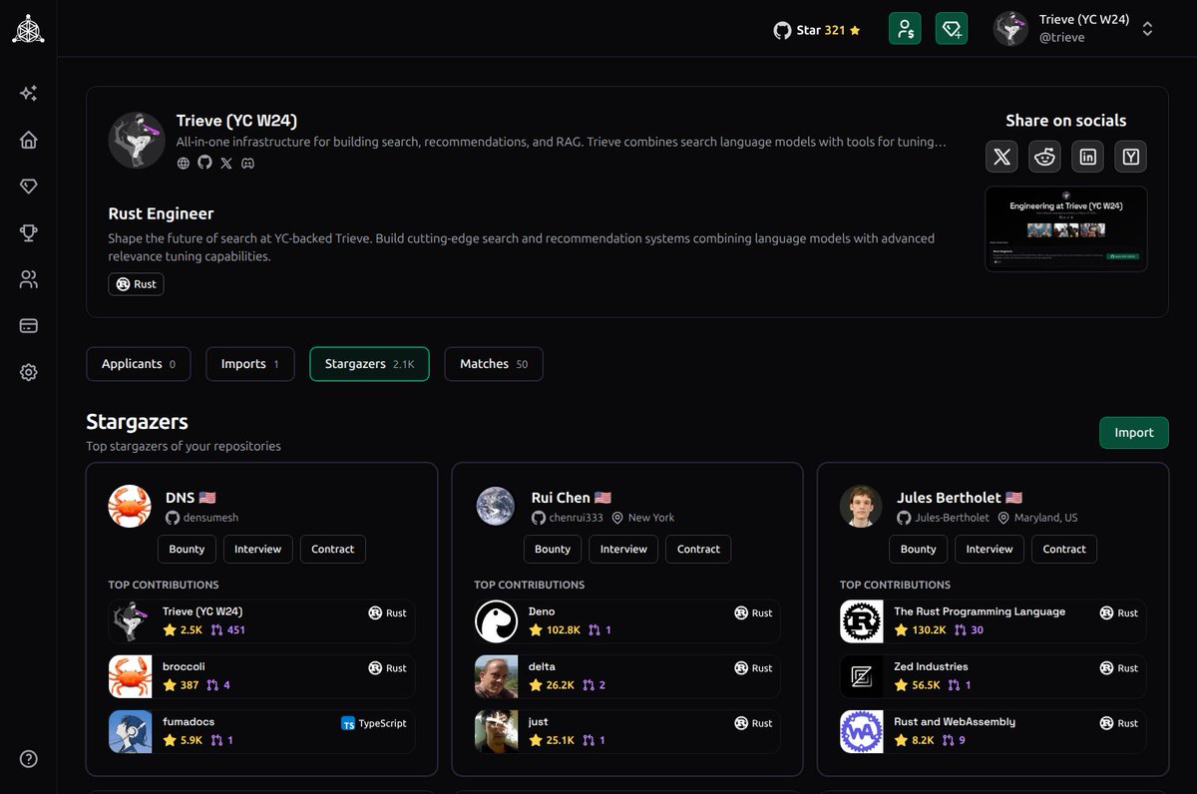Click Contract button on Jules Bertholet card
The image size is (1197, 794).
tap(1064, 550)
